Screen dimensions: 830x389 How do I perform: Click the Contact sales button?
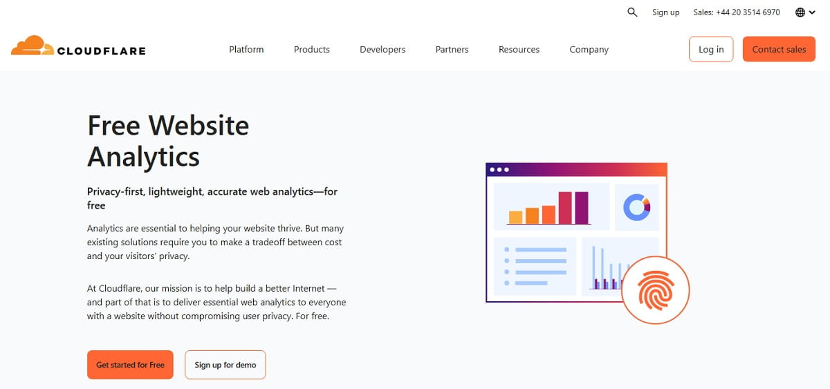pyautogui.click(x=779, y=49)
